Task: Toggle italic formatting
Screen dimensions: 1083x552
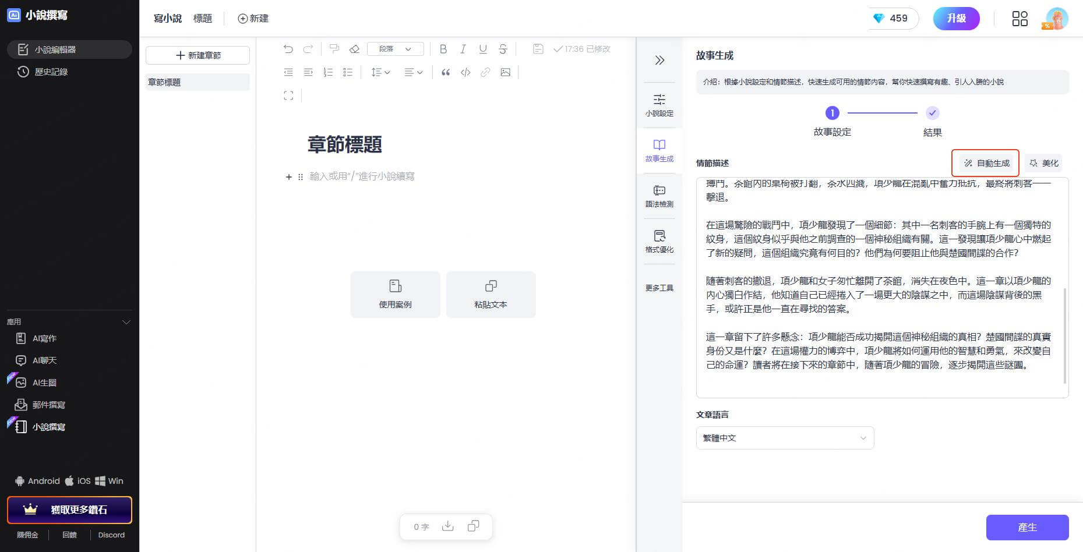Action: tap(463, 49)
